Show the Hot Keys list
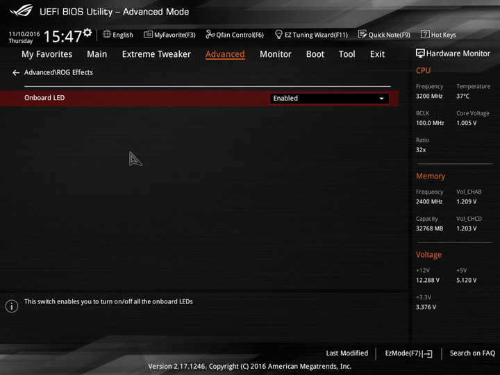The width and height of the screenshot is (500, 375). (x=443, y=35)
